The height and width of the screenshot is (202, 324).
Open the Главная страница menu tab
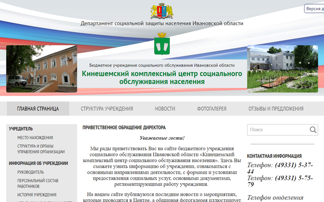tap(38, 109)
